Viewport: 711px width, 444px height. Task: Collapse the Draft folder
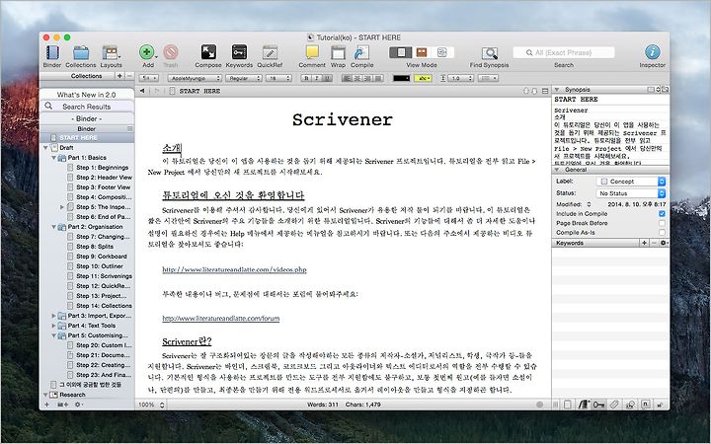tap(45, 148)
